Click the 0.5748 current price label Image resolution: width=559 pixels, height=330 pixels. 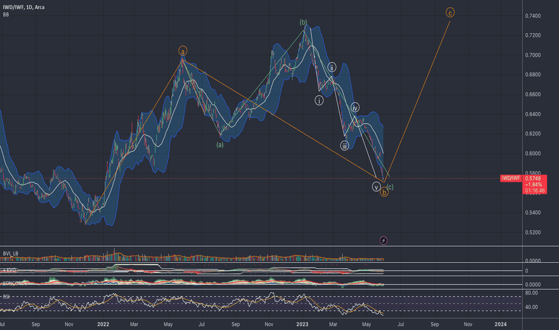534,178
